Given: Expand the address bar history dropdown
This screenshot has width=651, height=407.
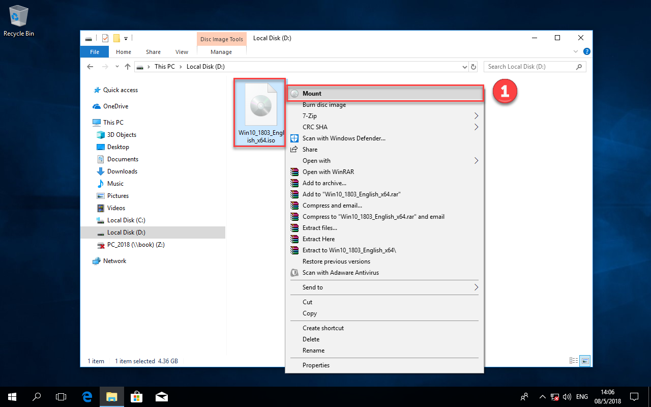Looking at the screenshot, I should point(464,67).
